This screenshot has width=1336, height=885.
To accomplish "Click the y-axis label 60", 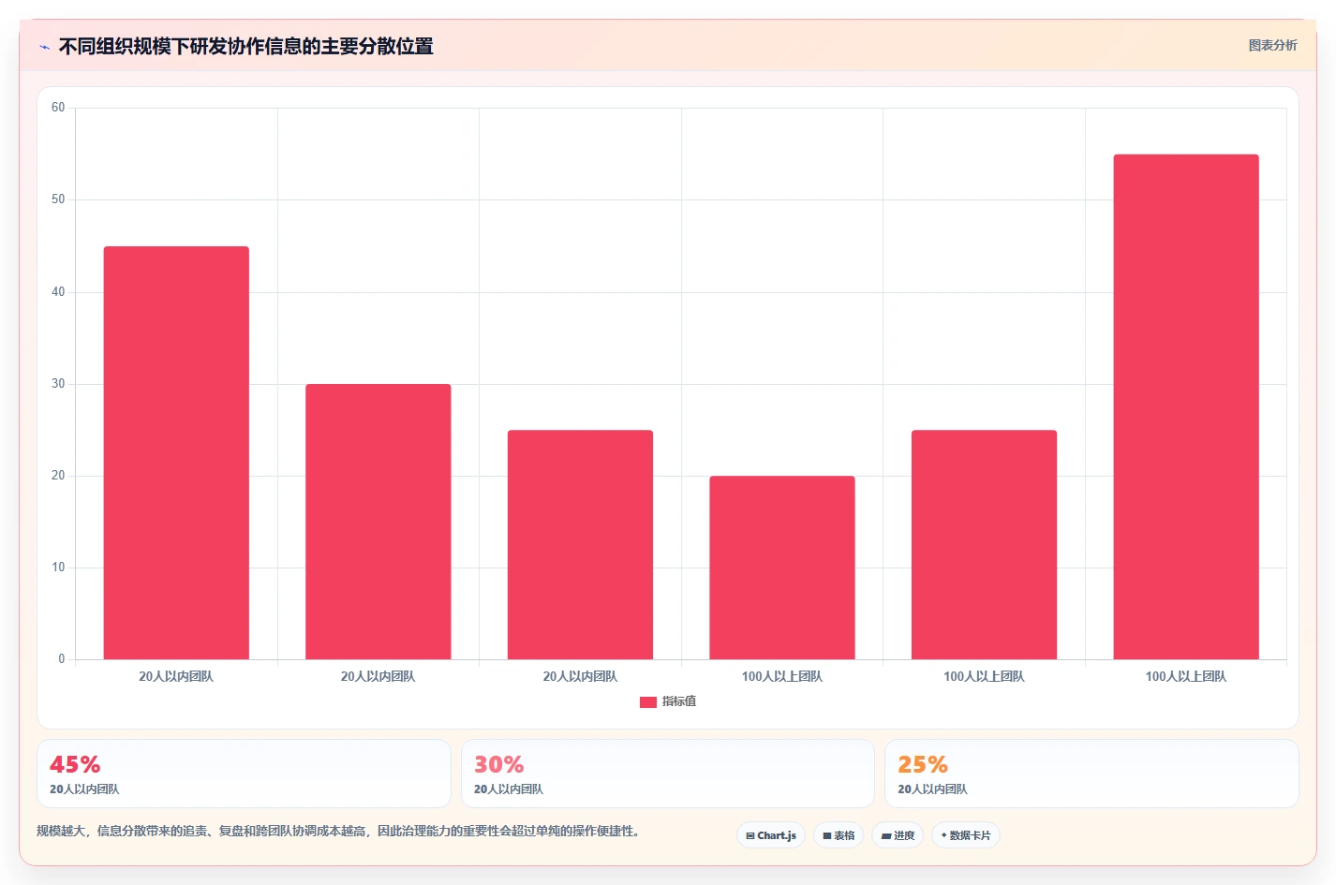I will pyautogui.click(x=58, y=108).
